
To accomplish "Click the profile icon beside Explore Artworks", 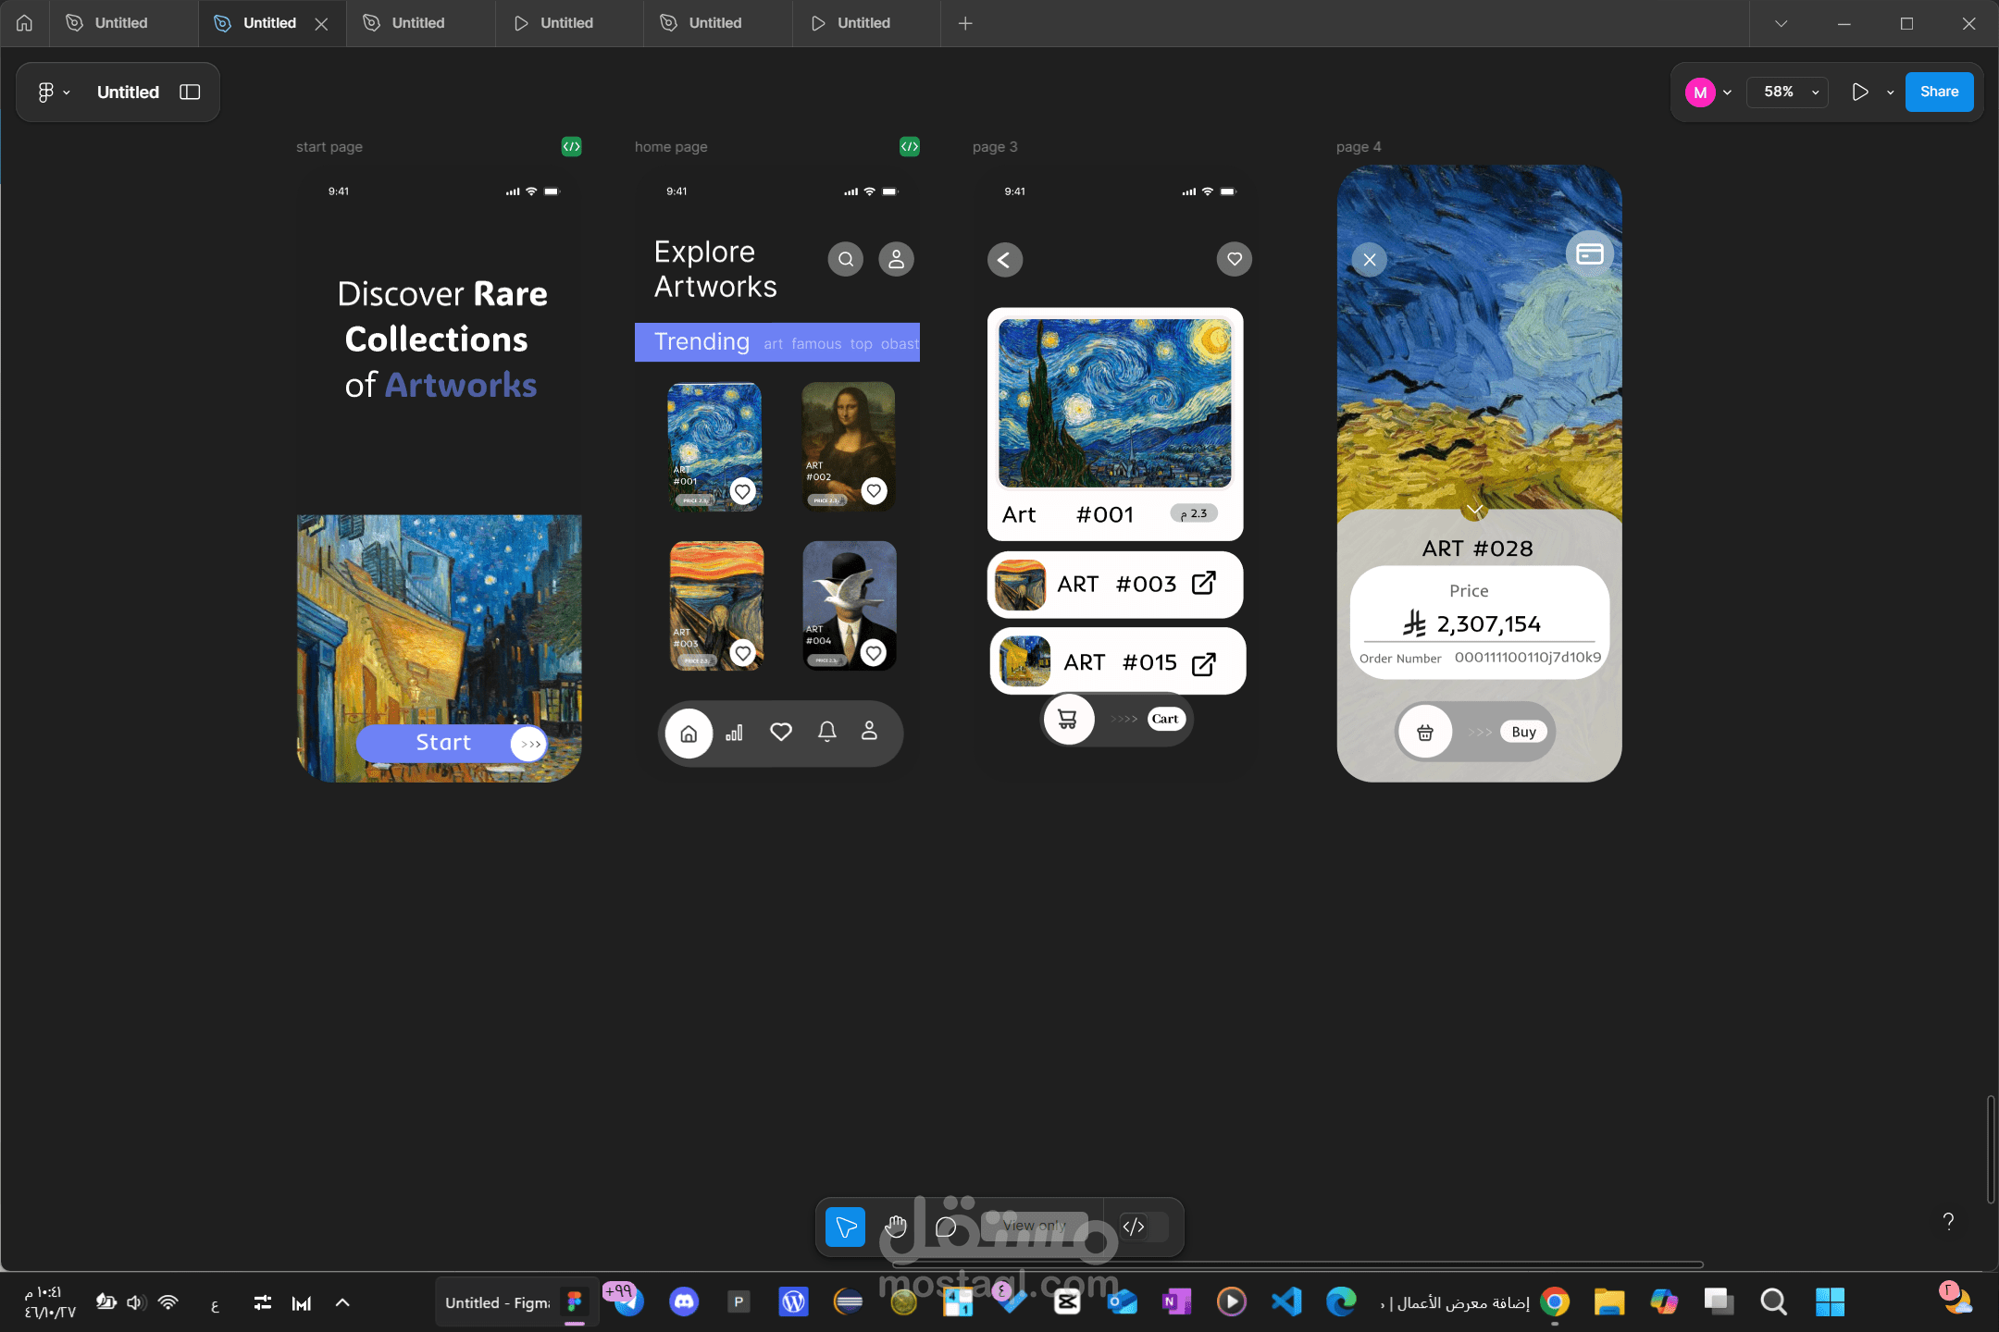I will 896,259.
